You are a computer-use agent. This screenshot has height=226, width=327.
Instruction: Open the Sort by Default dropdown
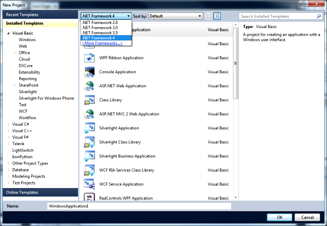[175, 16]
